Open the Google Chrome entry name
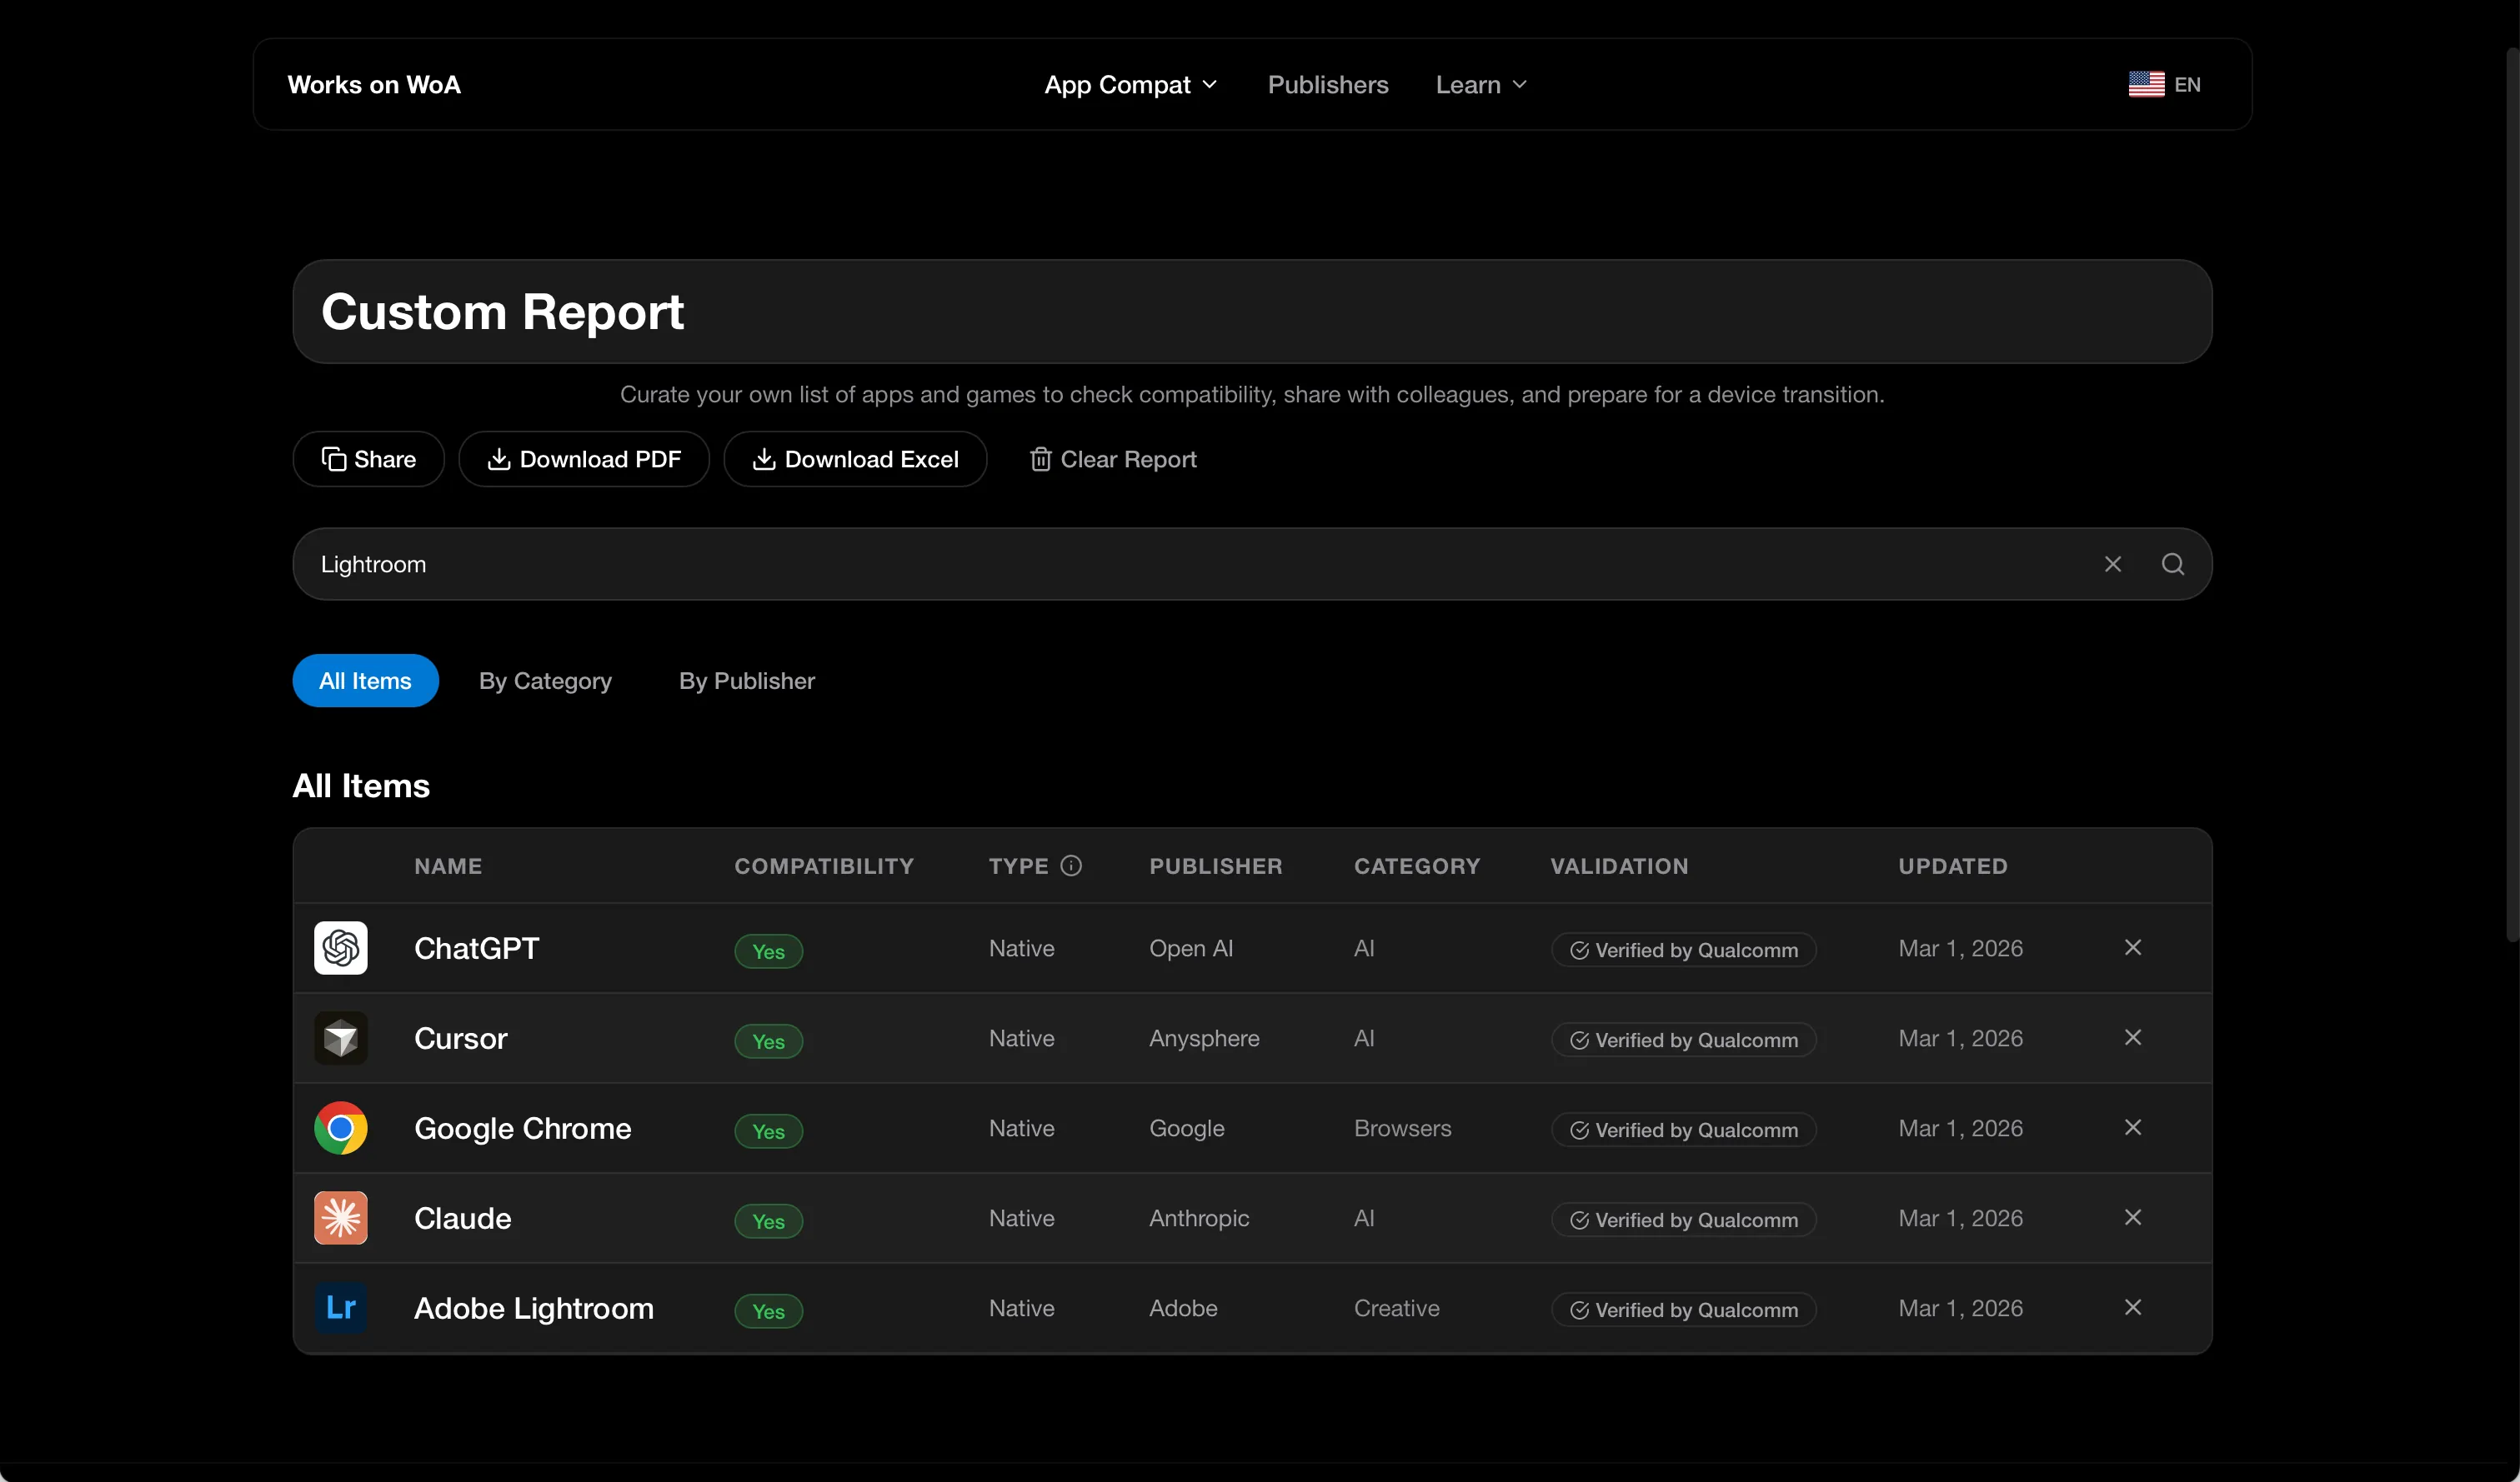 point(523,1128)
